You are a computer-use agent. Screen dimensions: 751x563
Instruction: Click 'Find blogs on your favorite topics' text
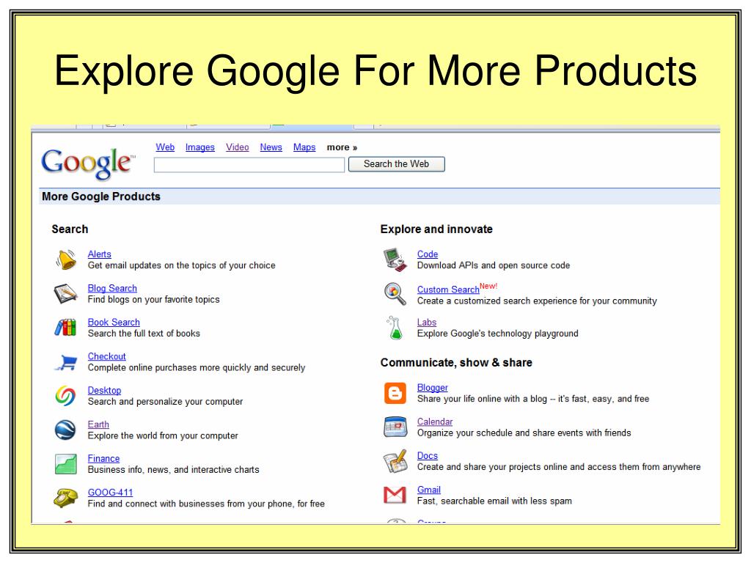click(154, 299)
